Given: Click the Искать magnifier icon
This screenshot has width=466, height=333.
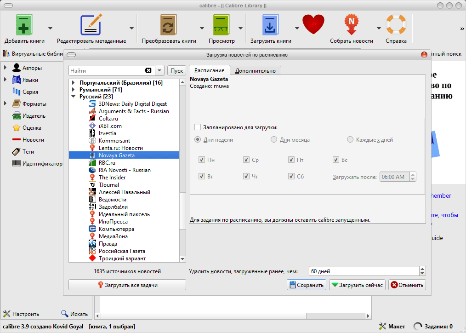Looking at the screenshot, I should [65, 314].
